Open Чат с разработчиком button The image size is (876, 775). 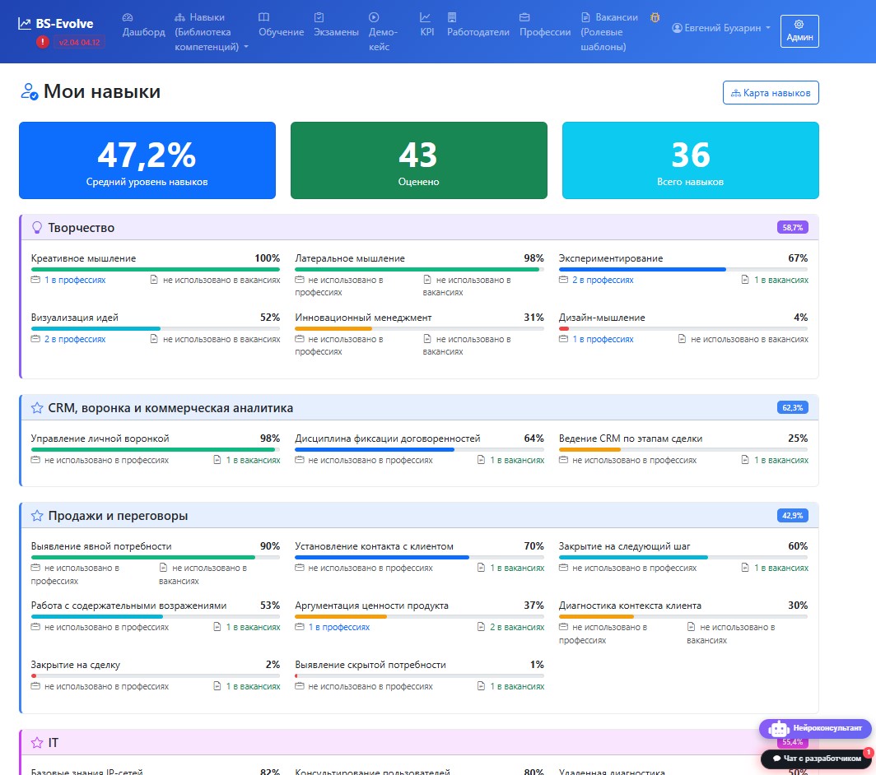click(x=816, y=759)
